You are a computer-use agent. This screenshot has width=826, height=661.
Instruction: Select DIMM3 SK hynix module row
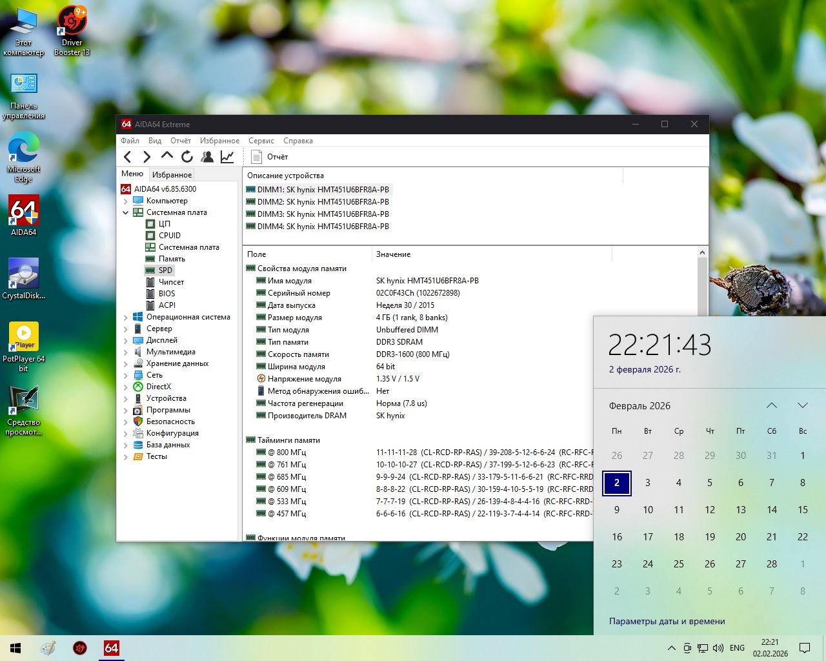point(317,214)
